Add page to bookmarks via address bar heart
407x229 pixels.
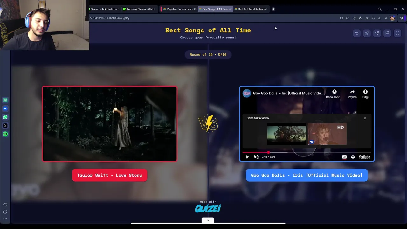tap(373, 18)
